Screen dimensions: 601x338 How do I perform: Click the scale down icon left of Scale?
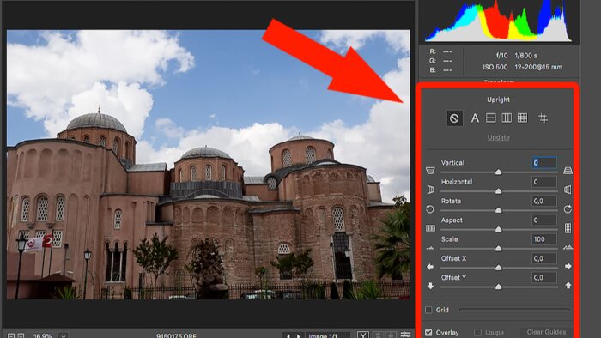(x=430, y=248)
